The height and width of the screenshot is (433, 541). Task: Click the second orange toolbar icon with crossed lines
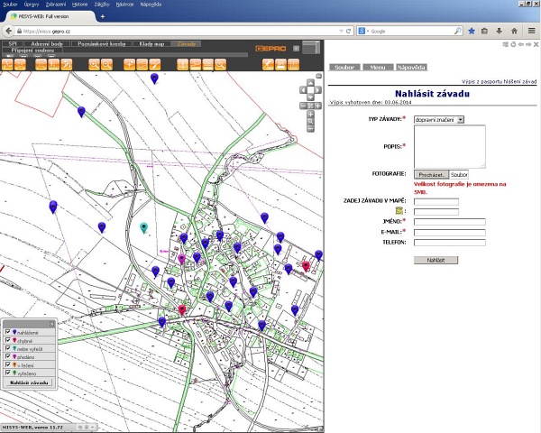[21, 65]
